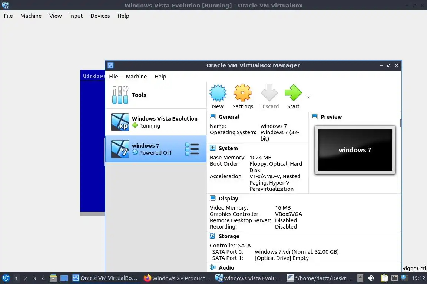Open Settings gear for windows 7
The width and height of the screenshot is (427, 284).
pos(242,93)
